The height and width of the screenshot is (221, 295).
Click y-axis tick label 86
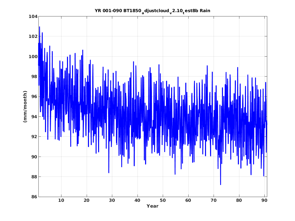pos(34,197)
